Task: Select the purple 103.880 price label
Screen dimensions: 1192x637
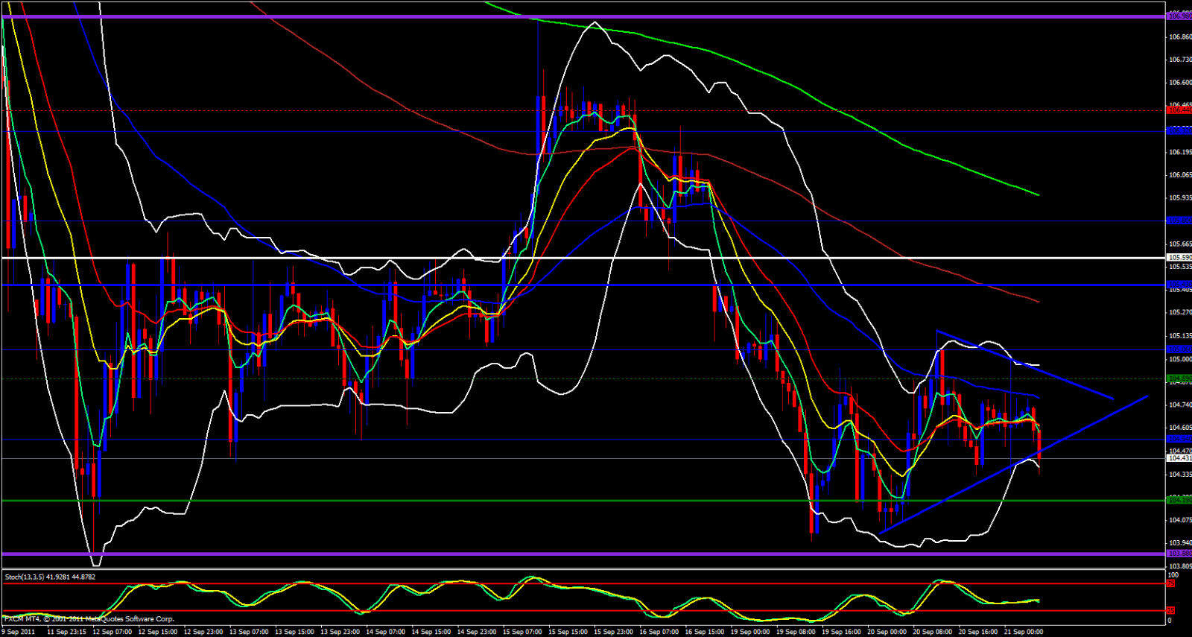Action: pos(1179,554)
